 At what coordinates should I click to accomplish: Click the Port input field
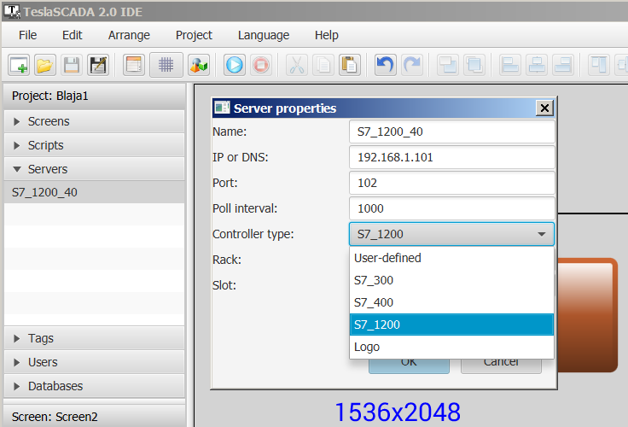point(451,183)
